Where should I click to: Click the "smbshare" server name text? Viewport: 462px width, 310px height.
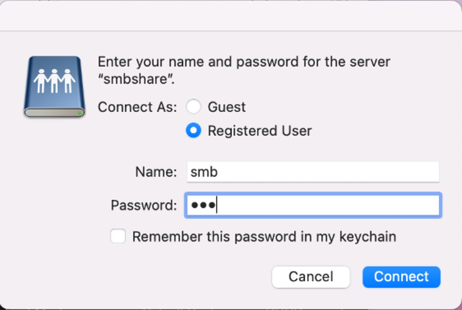136,79
